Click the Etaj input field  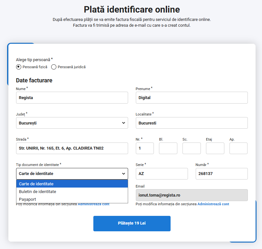215,148
